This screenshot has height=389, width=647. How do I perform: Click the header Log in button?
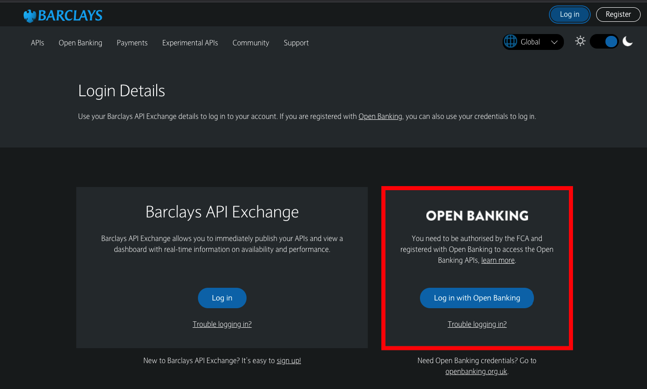point(569,15)
